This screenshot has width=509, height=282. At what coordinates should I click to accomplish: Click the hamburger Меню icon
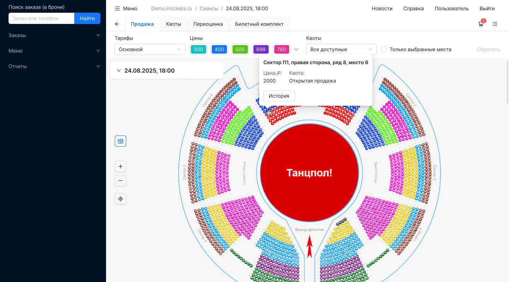pyautogui.click(x=117, y=8)
